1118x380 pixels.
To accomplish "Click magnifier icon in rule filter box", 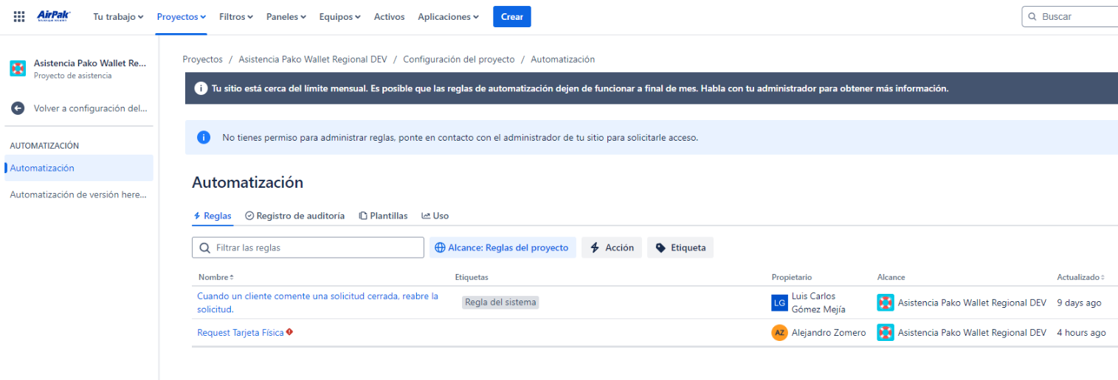I will (x=204, y=248).
